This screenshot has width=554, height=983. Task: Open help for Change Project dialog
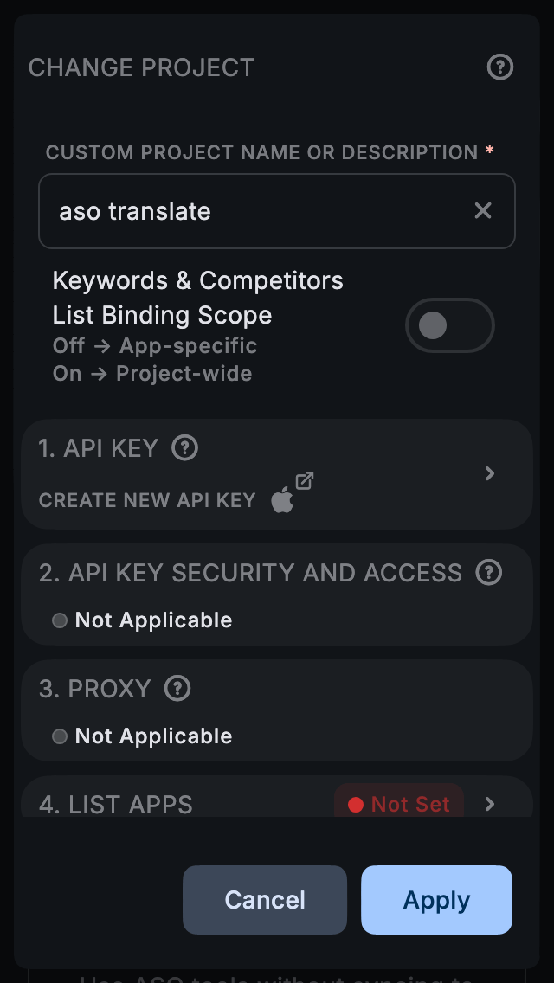point(500,67)
